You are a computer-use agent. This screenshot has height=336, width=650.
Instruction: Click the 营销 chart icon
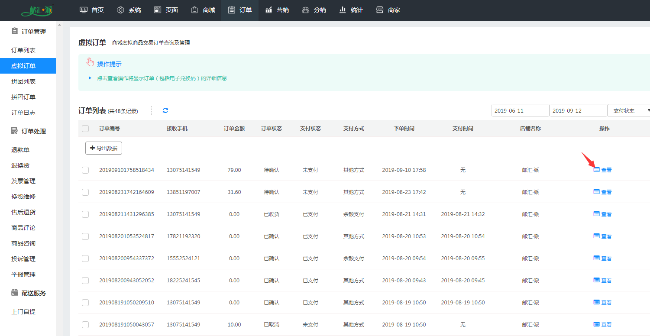coord(269,10)
